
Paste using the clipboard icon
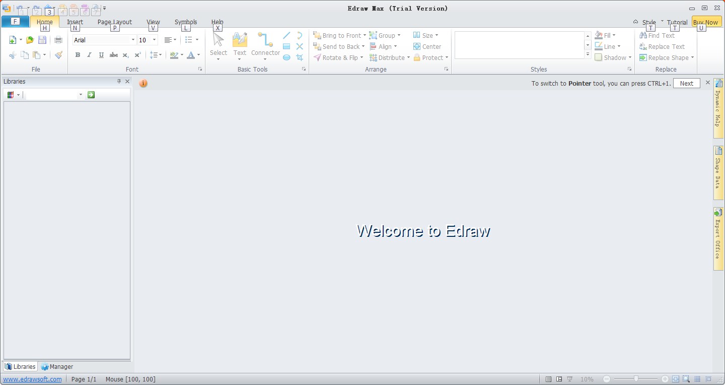(x=36, y=55)
